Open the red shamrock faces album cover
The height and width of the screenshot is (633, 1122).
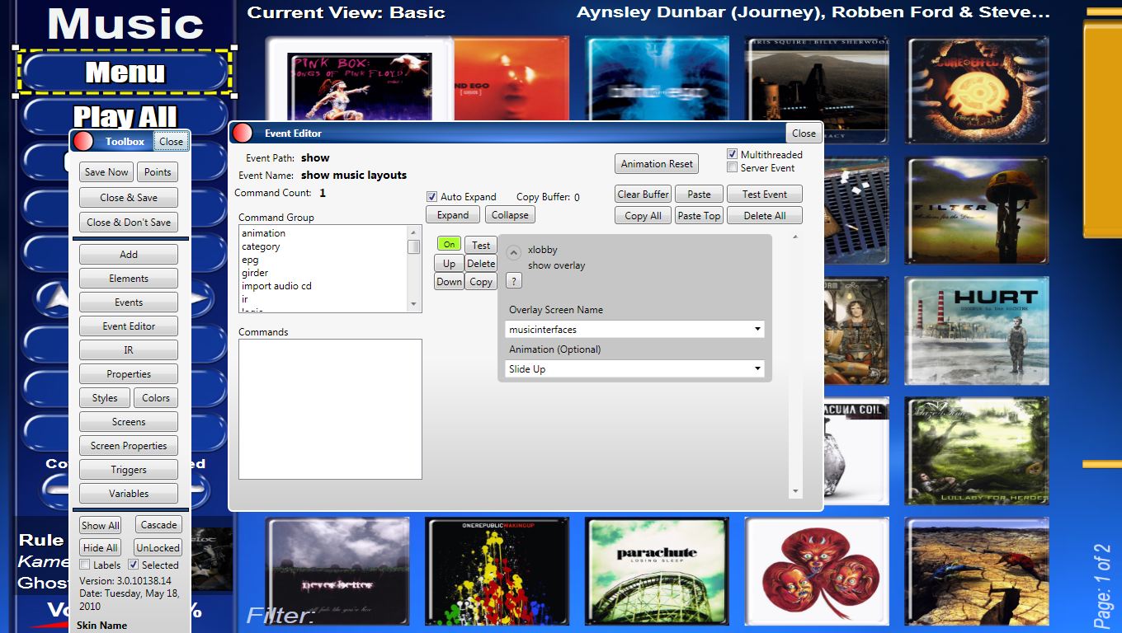[x=817, y=570]
